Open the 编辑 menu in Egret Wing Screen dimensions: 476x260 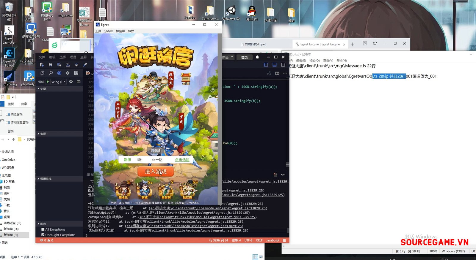coord(52,57)
